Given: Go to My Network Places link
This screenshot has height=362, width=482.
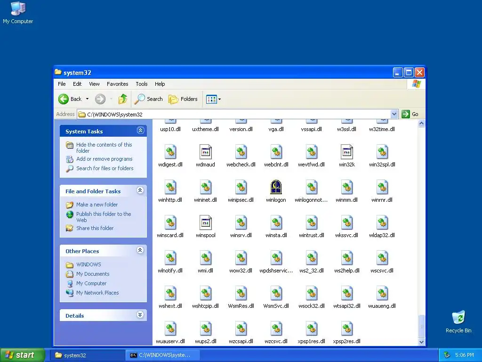Looking at the screenshot, I should tap(97, 293).
